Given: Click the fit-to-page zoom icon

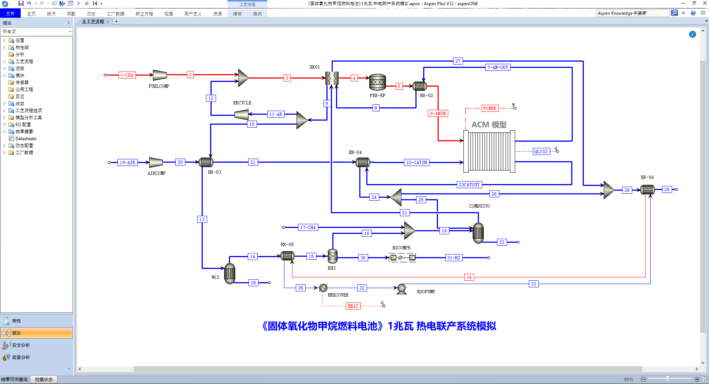Looking at the screenshot, I should point(705,380).
